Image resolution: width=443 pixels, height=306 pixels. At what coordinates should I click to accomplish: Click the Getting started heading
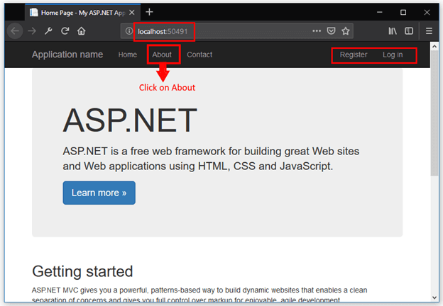(x=82, y=271)
